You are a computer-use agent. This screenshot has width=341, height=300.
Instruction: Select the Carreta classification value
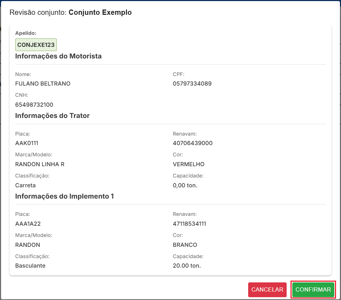point(25,185)
